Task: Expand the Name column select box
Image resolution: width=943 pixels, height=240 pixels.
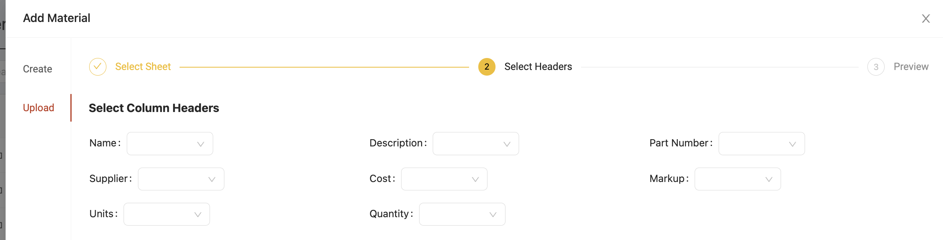Action: click(x=170, y=144)
